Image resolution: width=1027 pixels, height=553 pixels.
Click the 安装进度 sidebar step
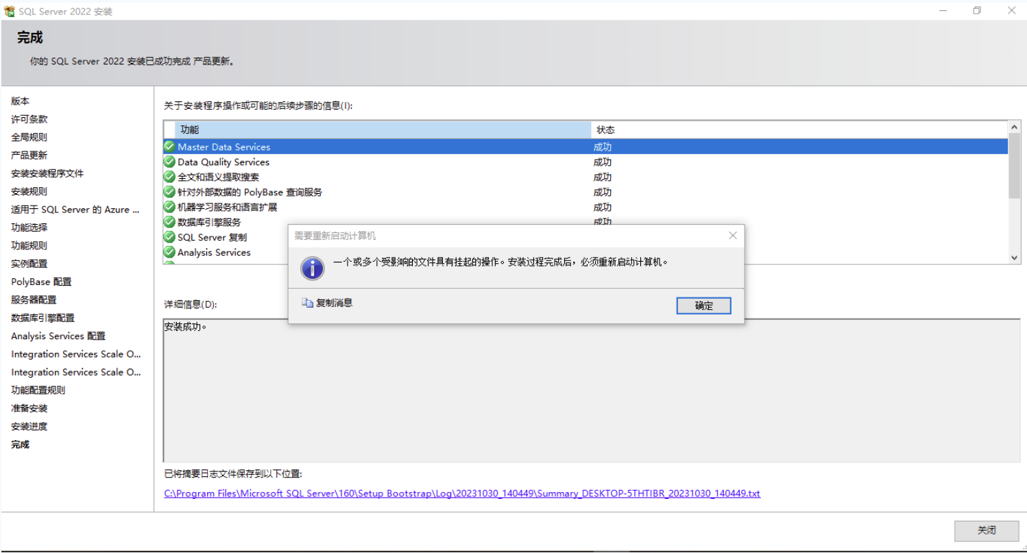(x=29, y=426)
